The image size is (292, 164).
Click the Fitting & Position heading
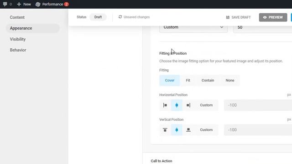[x=173, y=53]
